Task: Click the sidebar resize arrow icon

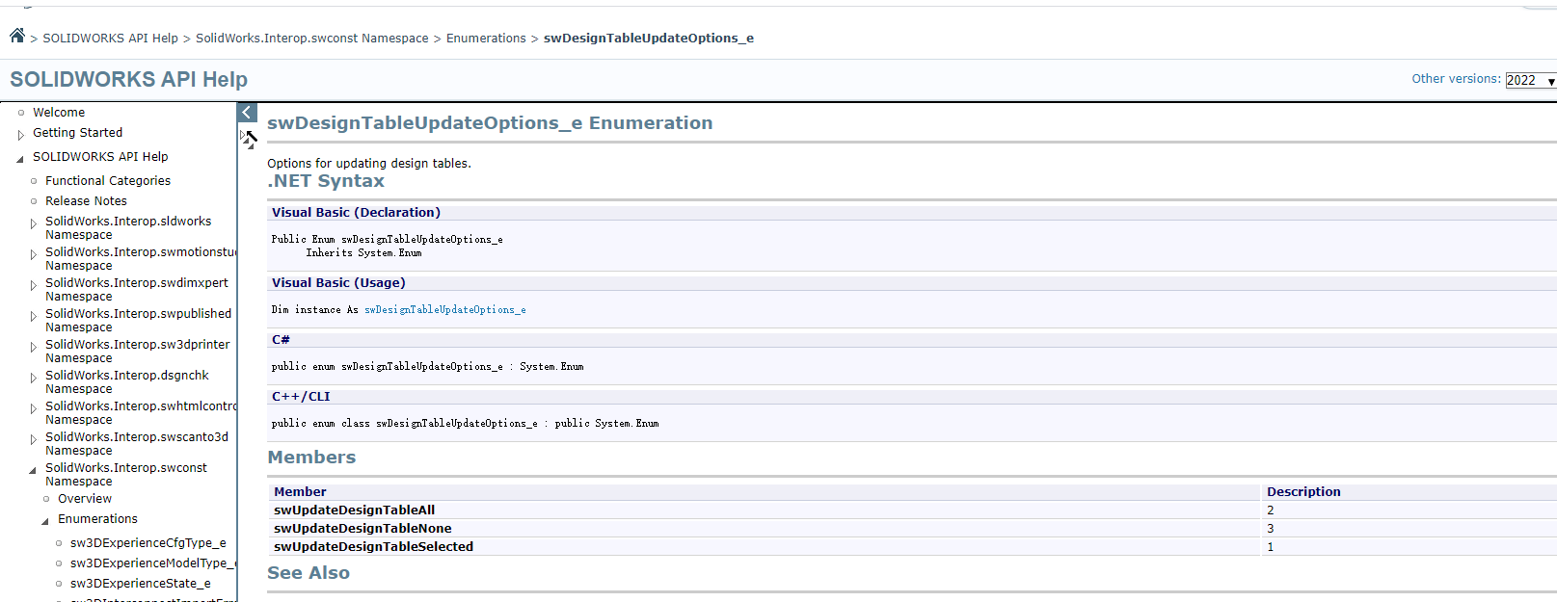Action: (249, 140)
